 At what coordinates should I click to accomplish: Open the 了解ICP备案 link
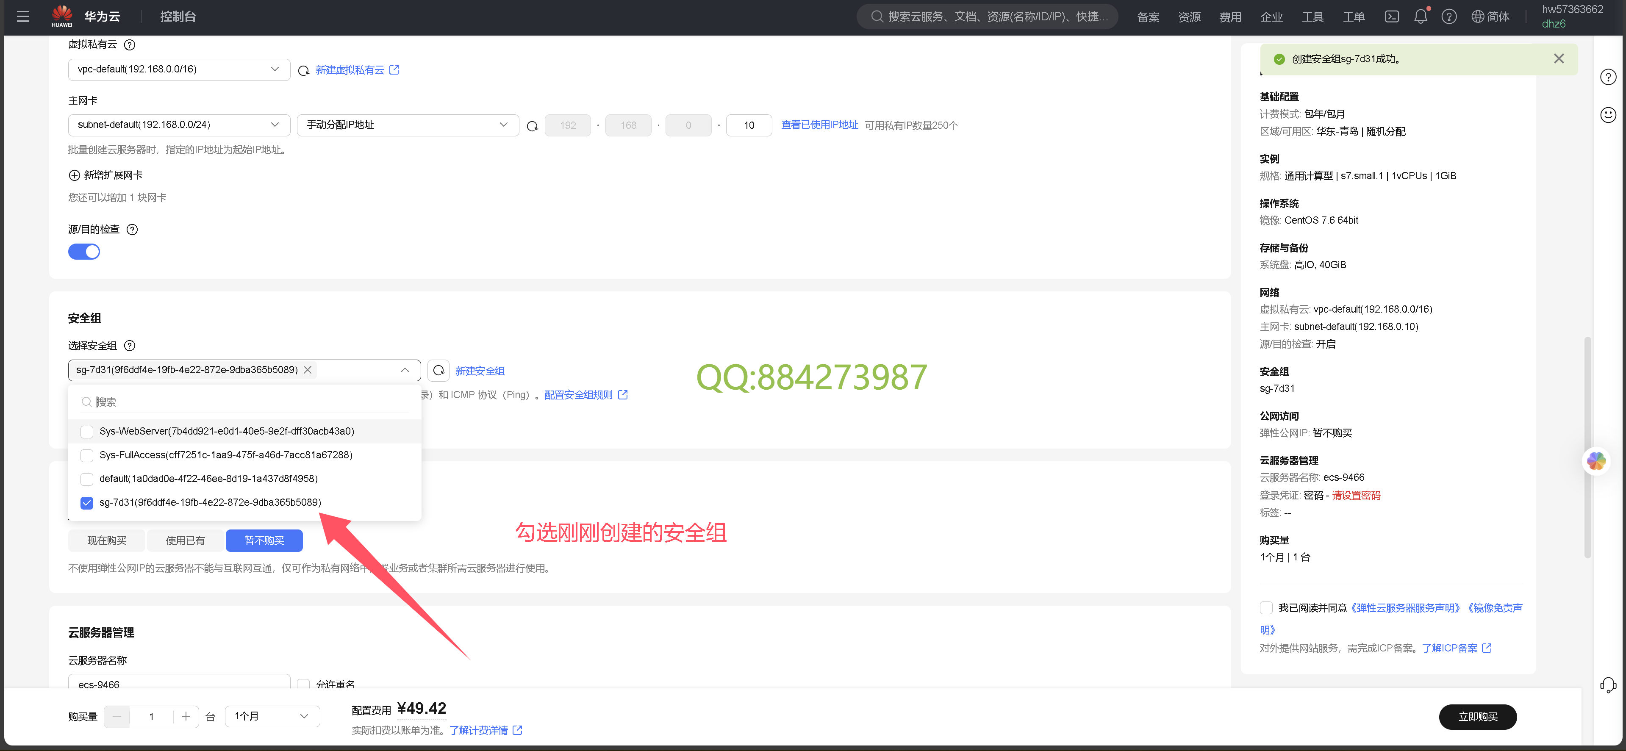[x=1456, y=648]
